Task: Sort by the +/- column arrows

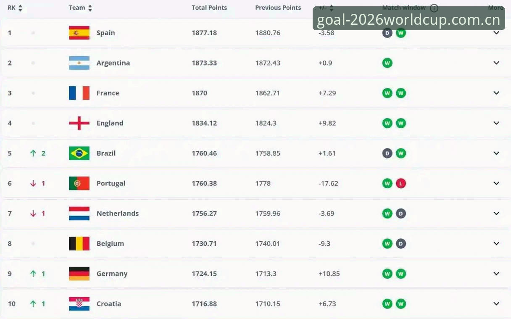Action: pos(331,8)
